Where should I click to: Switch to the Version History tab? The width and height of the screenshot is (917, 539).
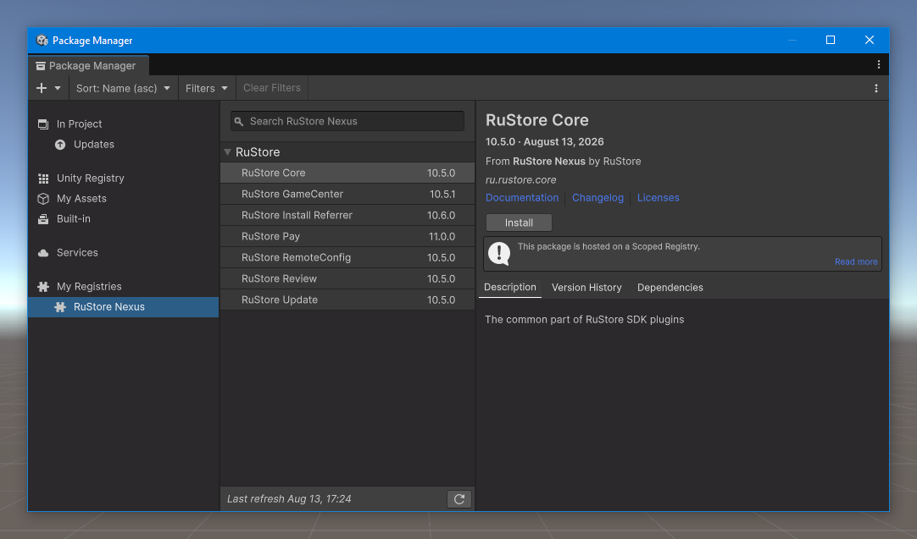tap(586, 288)
